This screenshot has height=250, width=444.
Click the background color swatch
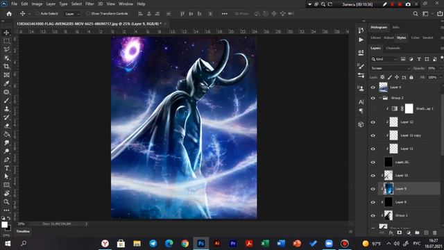9,228
